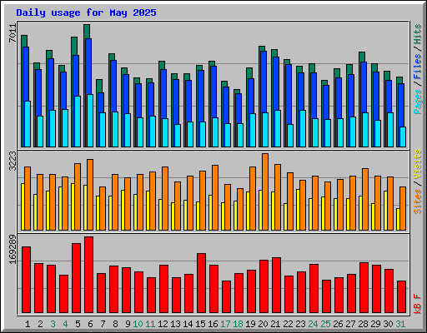
Task: Click the red KB bar for day 6
Action: point(89,275)
